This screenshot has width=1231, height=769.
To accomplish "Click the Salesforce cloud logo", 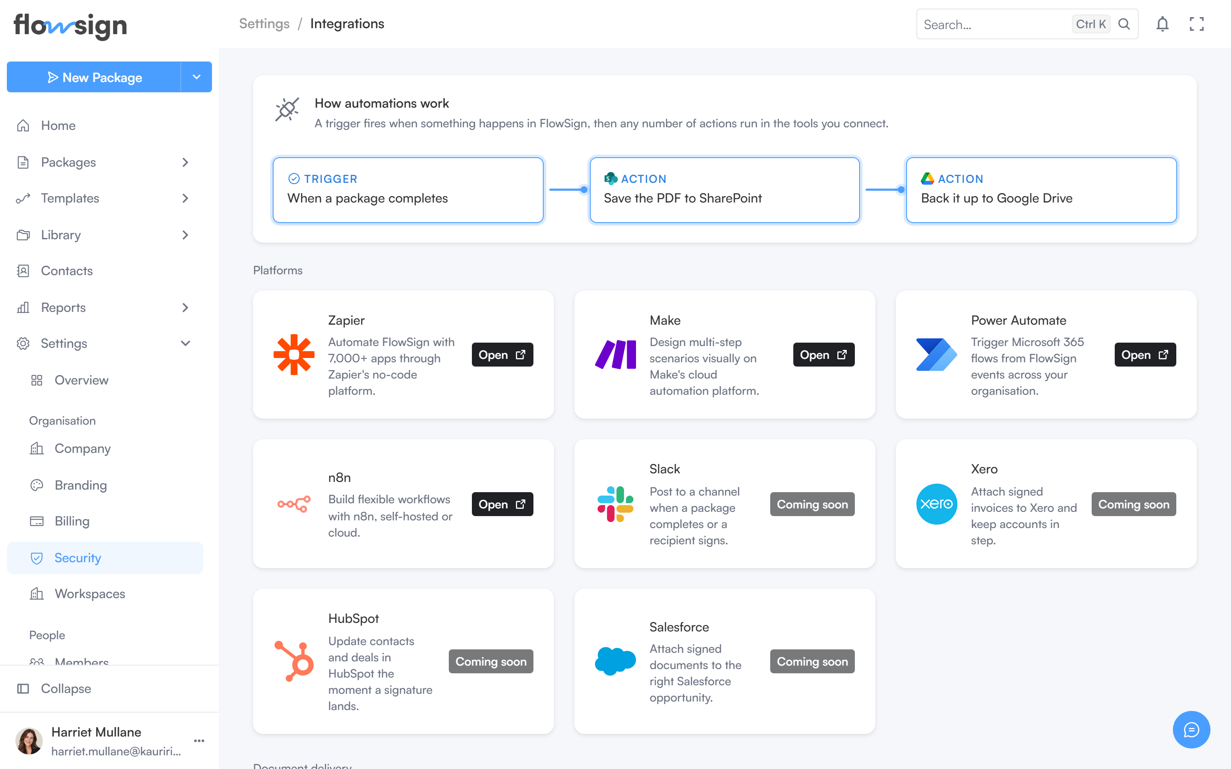I will click(x=615, y=661).
